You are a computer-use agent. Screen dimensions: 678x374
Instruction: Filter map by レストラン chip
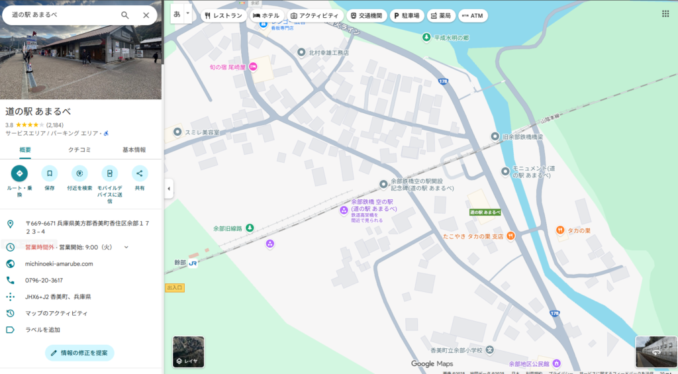click(223, 15)
